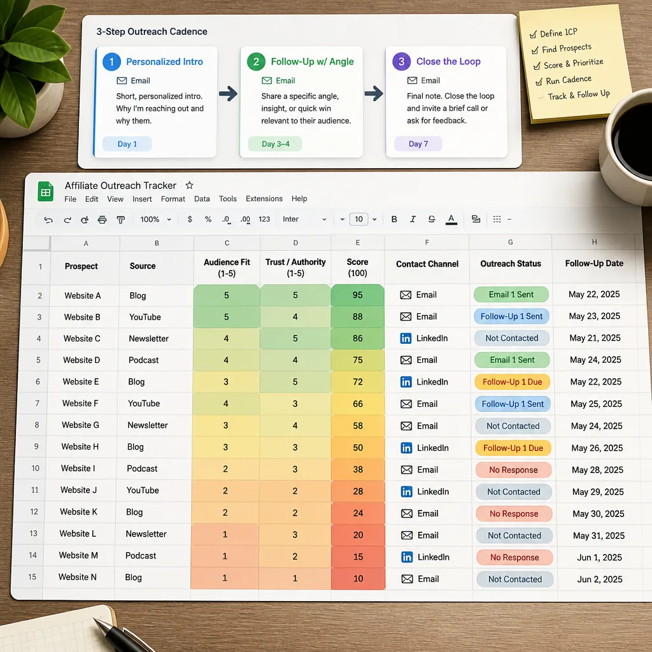Open the Extensions menu
Image resolution: width=652 pixels, height=652 pixels.
264,199
